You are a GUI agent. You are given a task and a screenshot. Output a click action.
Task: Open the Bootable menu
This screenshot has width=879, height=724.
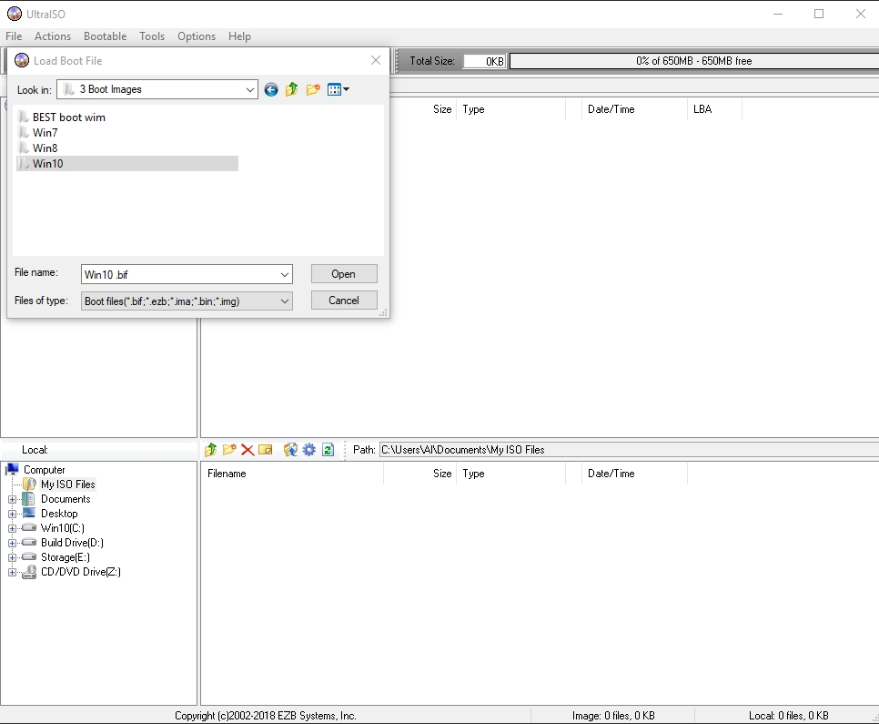(105, 36)
